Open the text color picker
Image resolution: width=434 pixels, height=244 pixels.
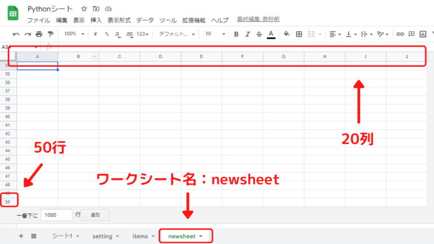point(271,34)
